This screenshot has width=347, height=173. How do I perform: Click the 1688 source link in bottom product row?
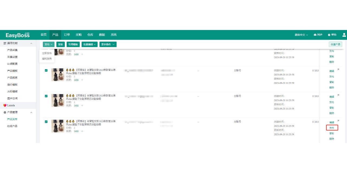coord(76,131)
